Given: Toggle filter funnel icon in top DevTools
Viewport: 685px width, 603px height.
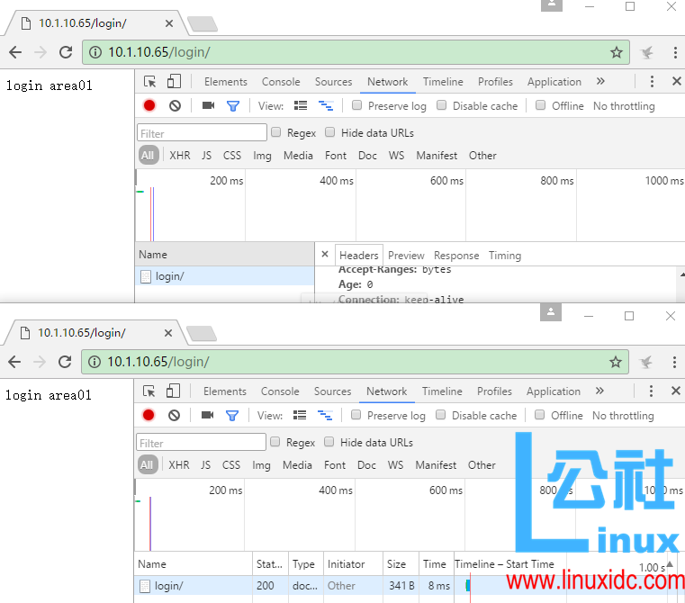Looking at the screenshot, I should pyautogui.click(x=233, y=105).
